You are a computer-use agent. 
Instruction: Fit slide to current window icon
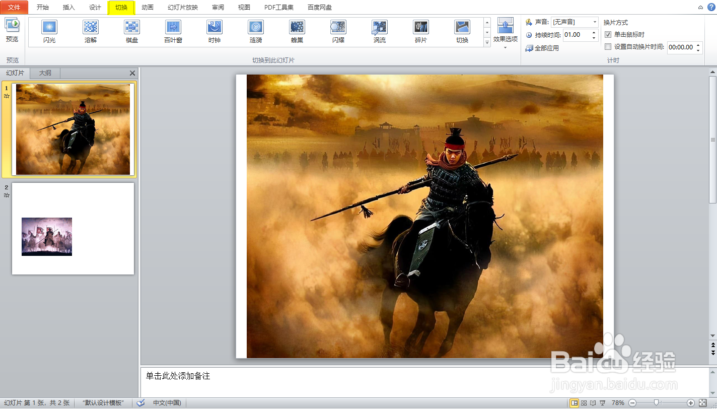click(703, 403)
